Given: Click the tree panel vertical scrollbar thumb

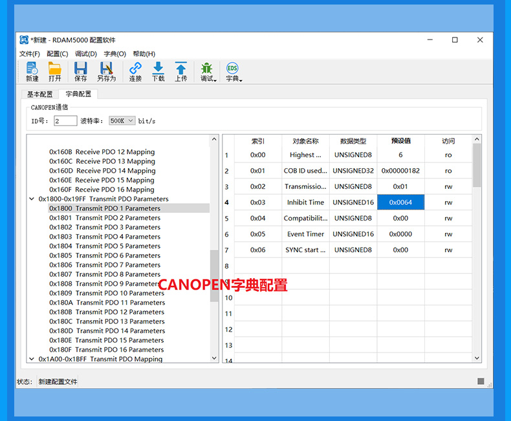Looking at the screenshot, I should pyautogui.click(x=214, y=275).
